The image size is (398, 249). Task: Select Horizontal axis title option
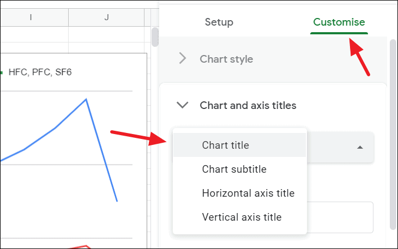point(248,193)
